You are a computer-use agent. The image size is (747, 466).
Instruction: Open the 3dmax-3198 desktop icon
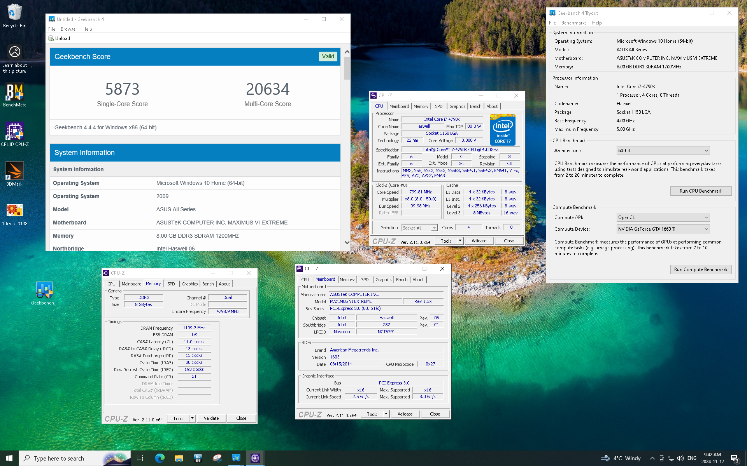click(x=15, y=214)
